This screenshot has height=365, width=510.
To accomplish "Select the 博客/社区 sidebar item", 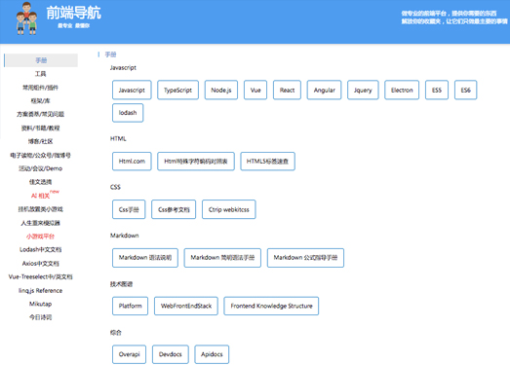I will click(41, 141).
